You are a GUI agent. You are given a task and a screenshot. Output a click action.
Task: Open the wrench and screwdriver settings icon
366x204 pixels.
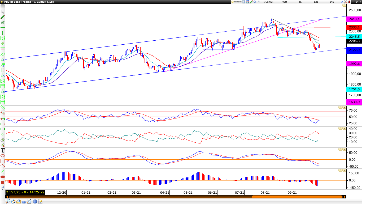coord(346,2)
